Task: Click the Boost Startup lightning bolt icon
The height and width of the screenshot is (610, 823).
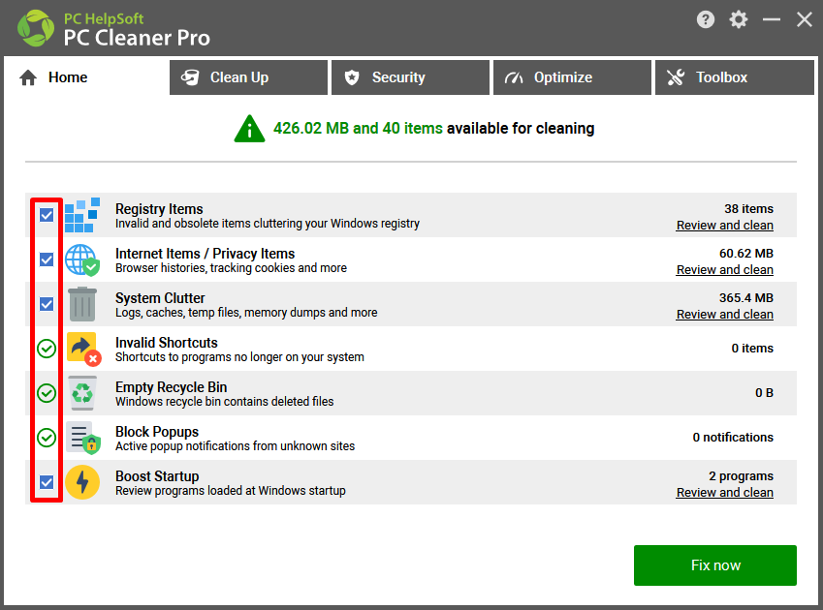Action: [82, 482]
